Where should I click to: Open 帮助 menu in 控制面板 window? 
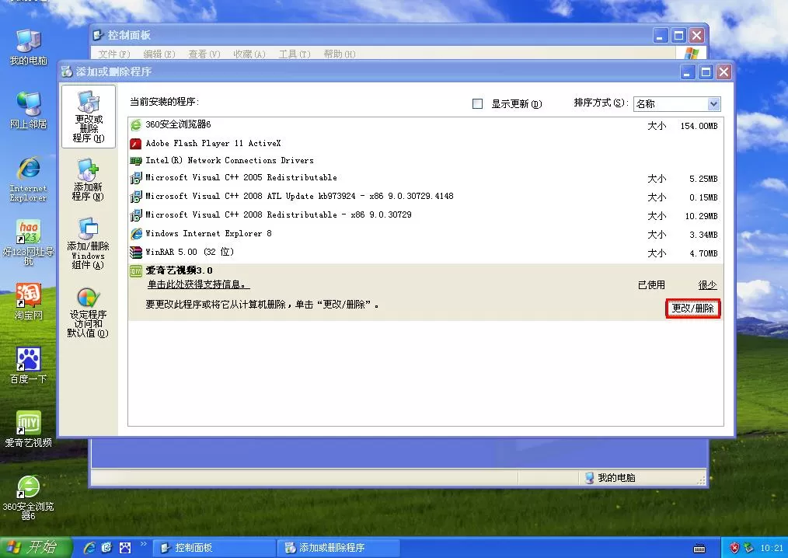coord(340,54)
